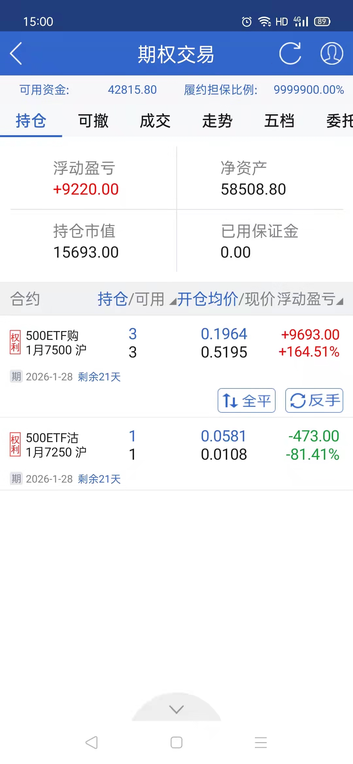Screen dimensions: 353x764
Task: Tap Android back navigation button
Action: pos(92,742)
